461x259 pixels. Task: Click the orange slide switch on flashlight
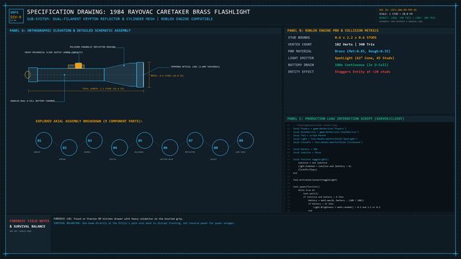pos(79,65)
